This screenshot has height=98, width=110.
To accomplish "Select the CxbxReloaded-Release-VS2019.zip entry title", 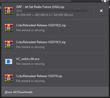I will coord(39,76).
